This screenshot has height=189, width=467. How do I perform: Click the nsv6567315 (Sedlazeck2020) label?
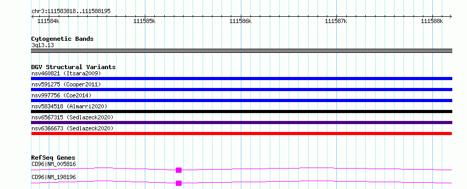(x=72, y=117)
